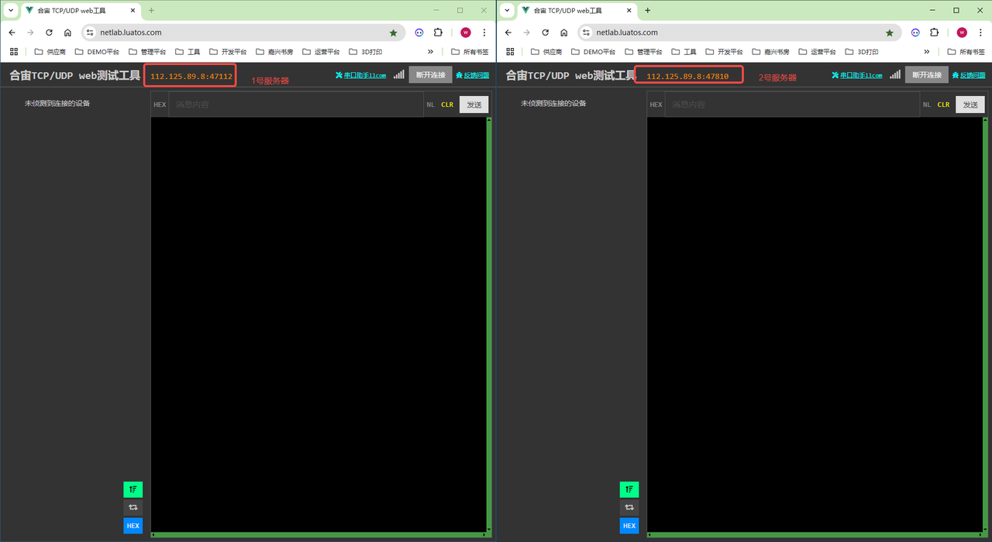Toggle blue HEX display button in right window

click(x=629, y=526)
